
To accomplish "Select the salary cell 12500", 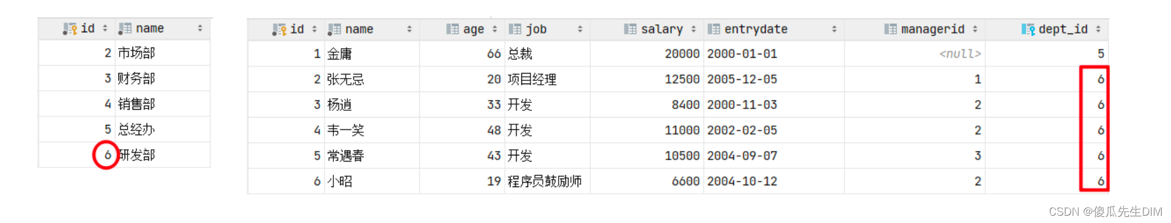I will pos(647,79).
